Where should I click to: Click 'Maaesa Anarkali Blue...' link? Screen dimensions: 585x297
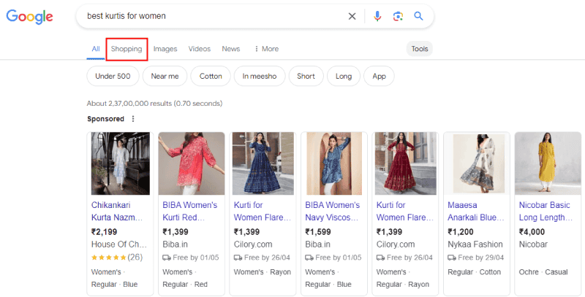pos(476,211)
